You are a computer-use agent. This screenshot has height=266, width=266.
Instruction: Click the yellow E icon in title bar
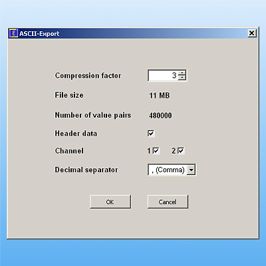tap(13, 33)
